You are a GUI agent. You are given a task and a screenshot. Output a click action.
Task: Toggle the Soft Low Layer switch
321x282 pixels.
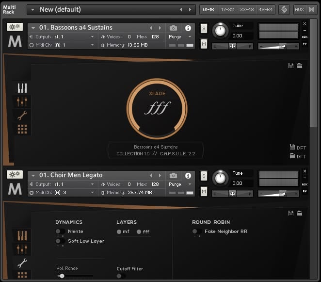click(x=60, y=241)
